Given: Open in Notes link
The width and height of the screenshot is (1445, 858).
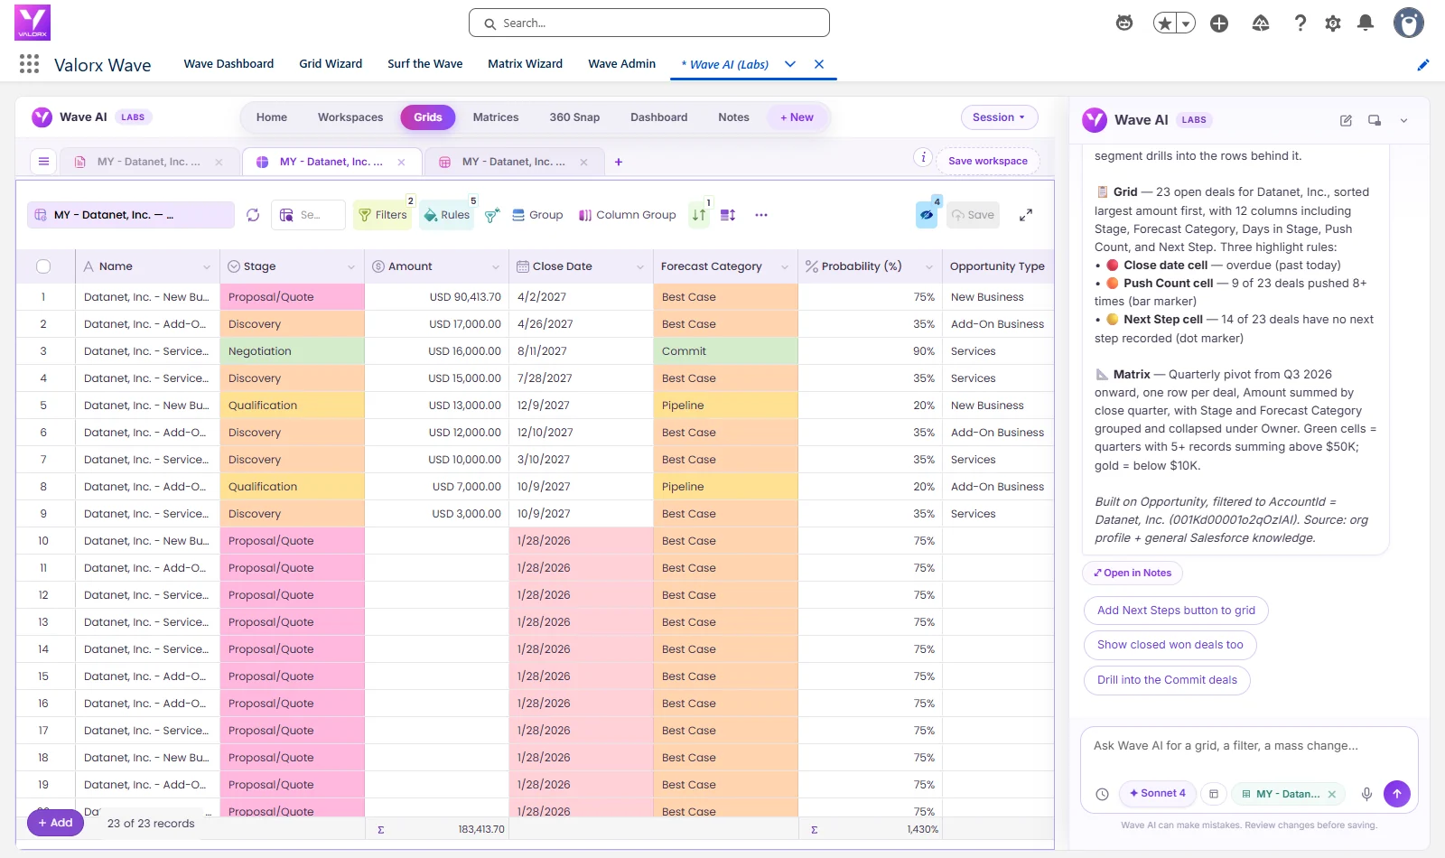Looking at the screenshot, I should click(1133, 573).
